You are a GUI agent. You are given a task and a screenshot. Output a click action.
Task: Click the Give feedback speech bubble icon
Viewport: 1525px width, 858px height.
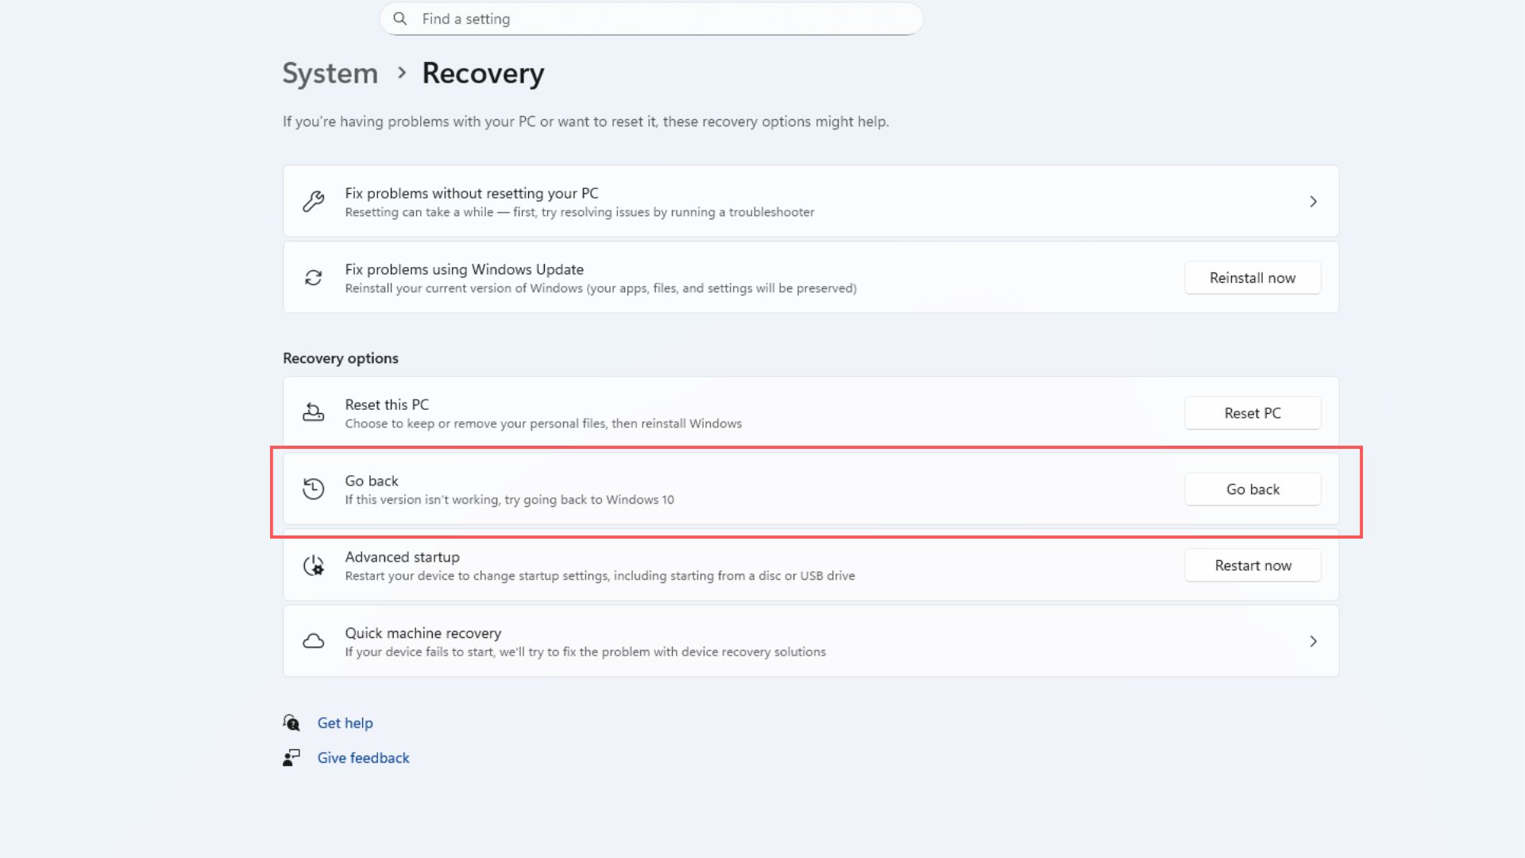(x=292, y=757)
